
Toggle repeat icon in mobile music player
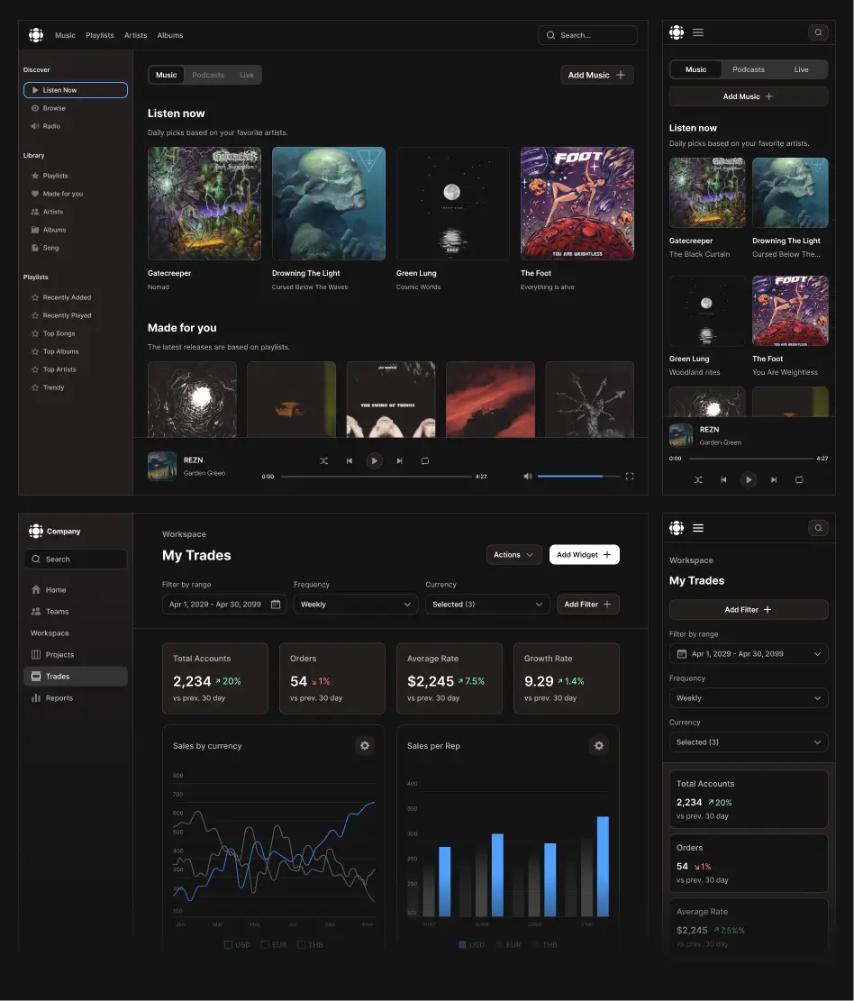(799, 479)
